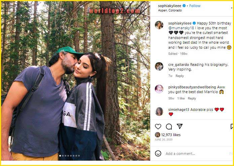The width and height of the screenshot is (234, 166).
Task: Jump to the second carousel dot
Action: pyautogui.click(x=62, y=156)
